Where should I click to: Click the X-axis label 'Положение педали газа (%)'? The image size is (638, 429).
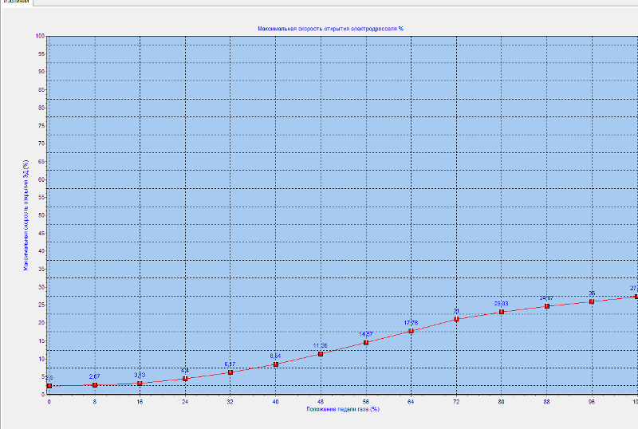(x=342, y=409)
